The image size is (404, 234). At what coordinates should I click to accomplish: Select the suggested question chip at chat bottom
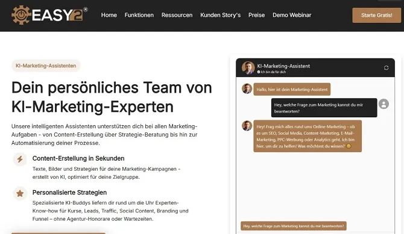(x=294, y=226)
